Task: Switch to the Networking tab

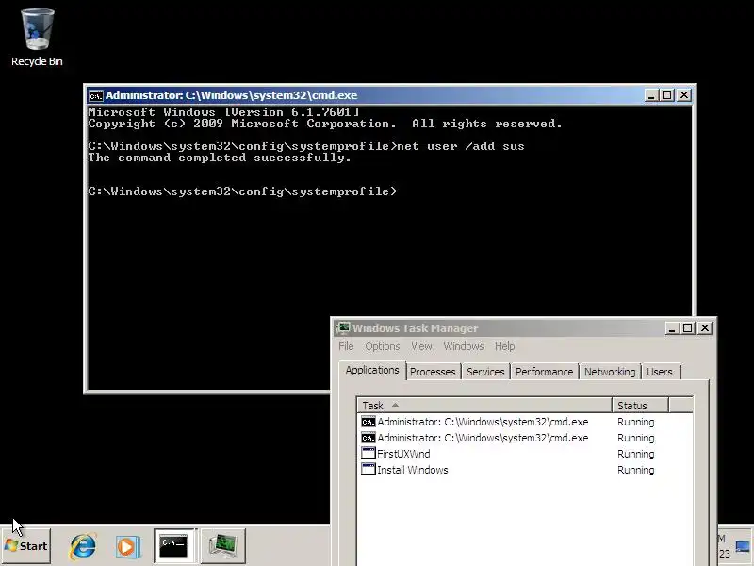Action: coord(610,372)
